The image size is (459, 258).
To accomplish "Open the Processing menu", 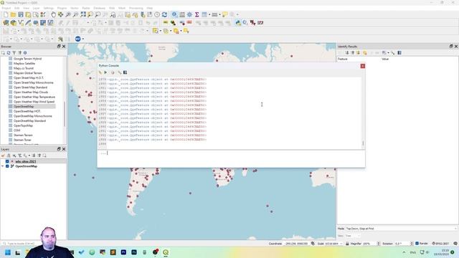I will click(136, 8).
